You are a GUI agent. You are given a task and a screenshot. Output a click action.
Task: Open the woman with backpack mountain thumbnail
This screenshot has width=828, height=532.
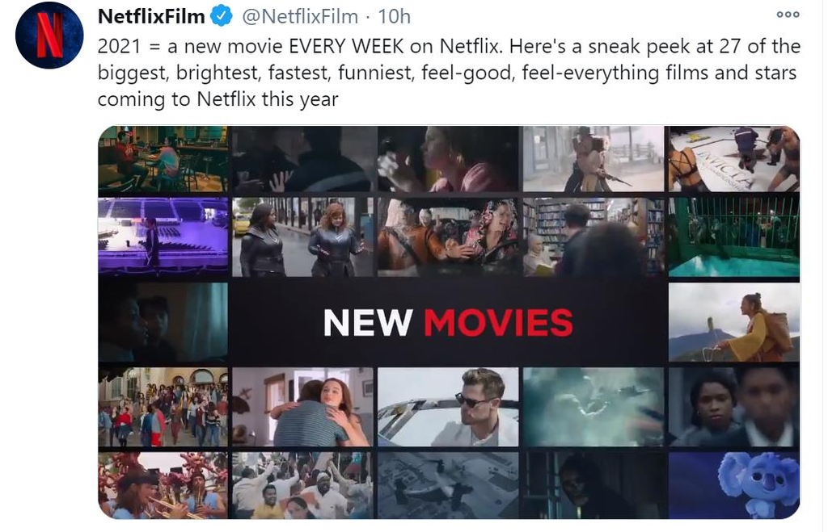(734, 322)
